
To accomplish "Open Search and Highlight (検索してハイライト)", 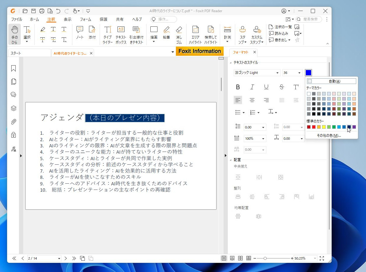I will 211,34.
